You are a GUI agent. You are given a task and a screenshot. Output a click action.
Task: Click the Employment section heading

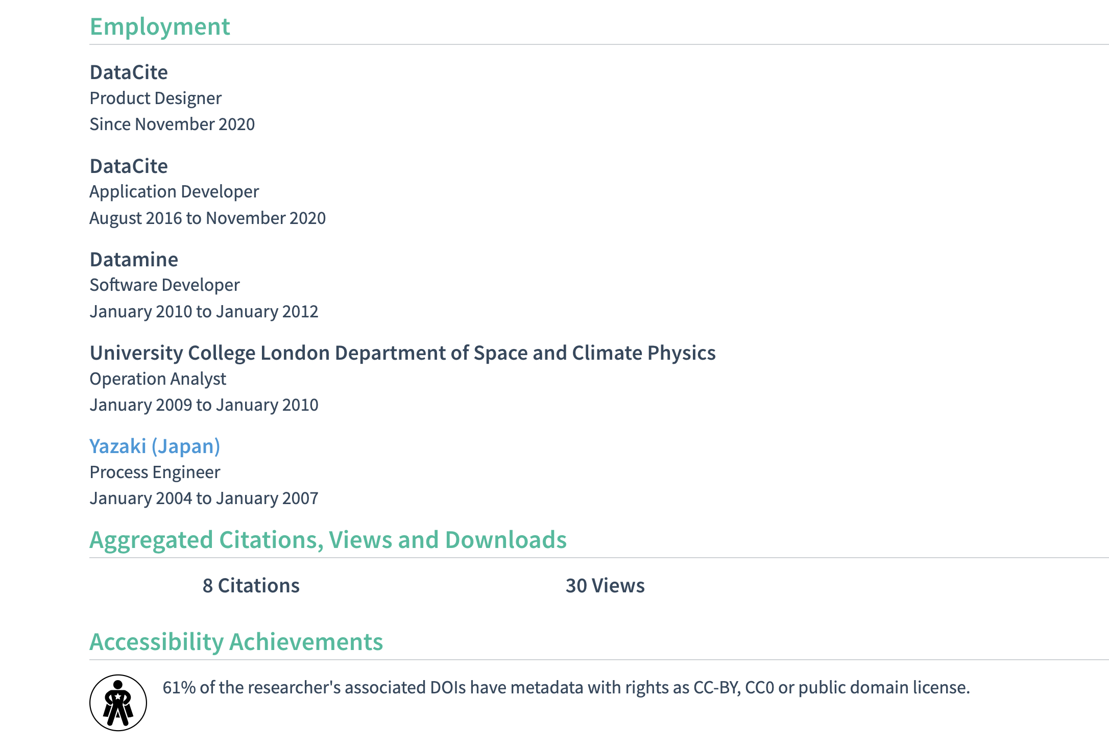pos(160,27)
